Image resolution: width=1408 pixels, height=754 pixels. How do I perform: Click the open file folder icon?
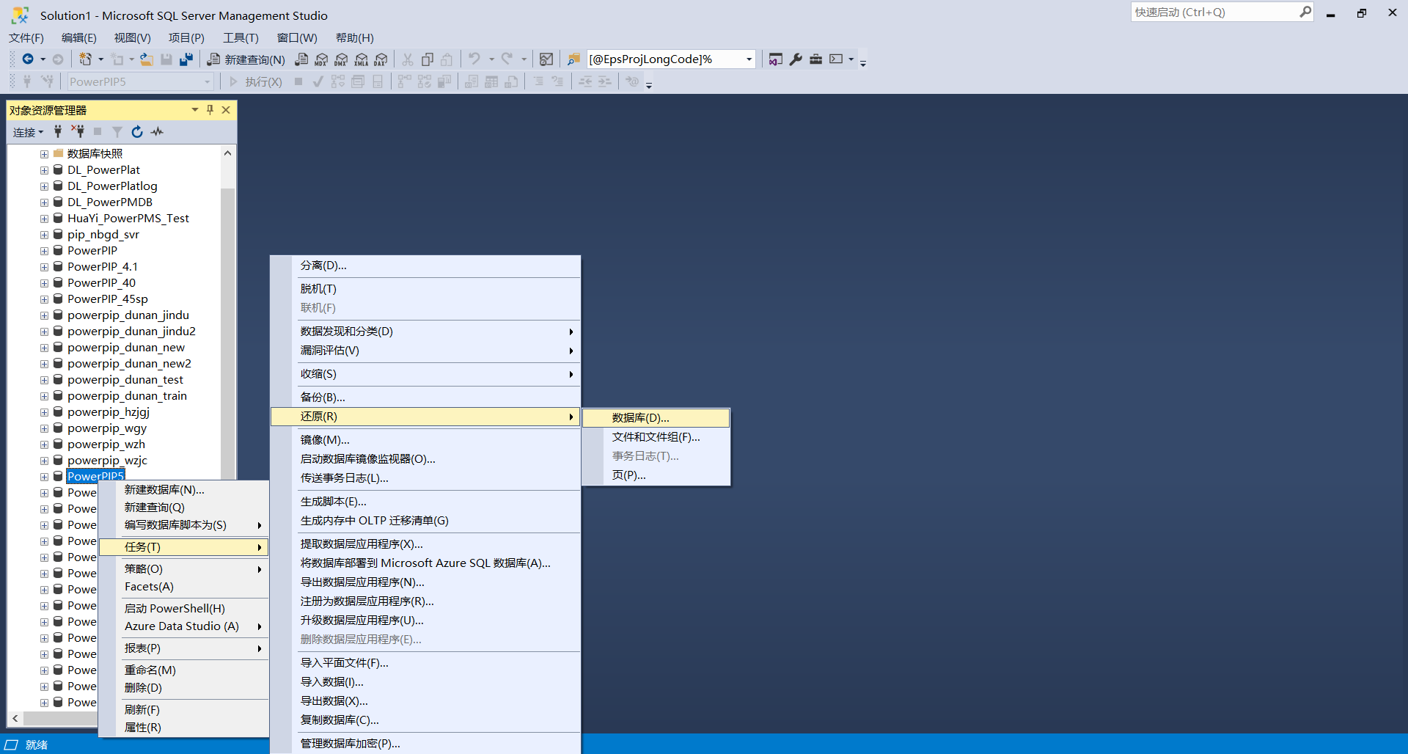coord(147,59)
